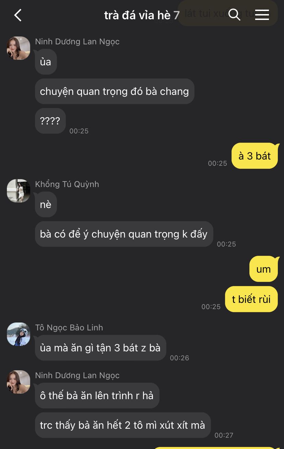Tap the "2 tô mì xút xít" message
This screenshot has height=449, width=284.
(123, 425)
